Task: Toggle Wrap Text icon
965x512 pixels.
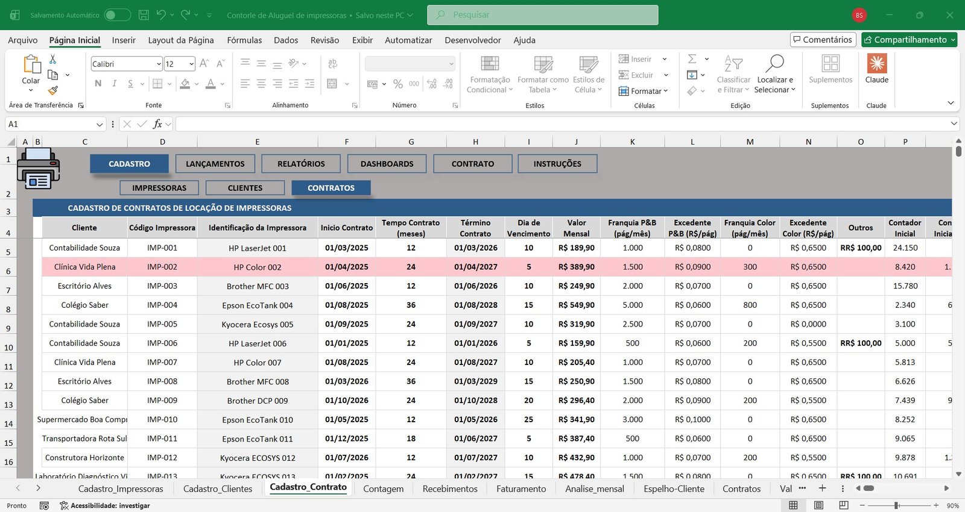Action: tap(332, 64)
